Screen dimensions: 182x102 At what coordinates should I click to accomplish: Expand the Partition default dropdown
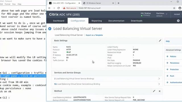pyautogui.click(x=162, y=14)
